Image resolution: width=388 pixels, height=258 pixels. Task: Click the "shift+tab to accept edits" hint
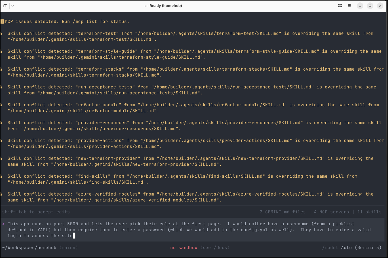click(36, 212)
